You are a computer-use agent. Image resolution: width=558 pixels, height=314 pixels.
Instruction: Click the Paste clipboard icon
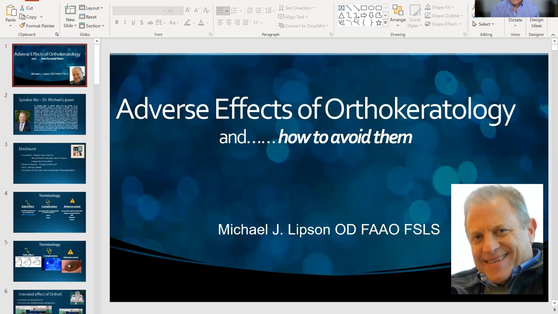coord(10,11)
